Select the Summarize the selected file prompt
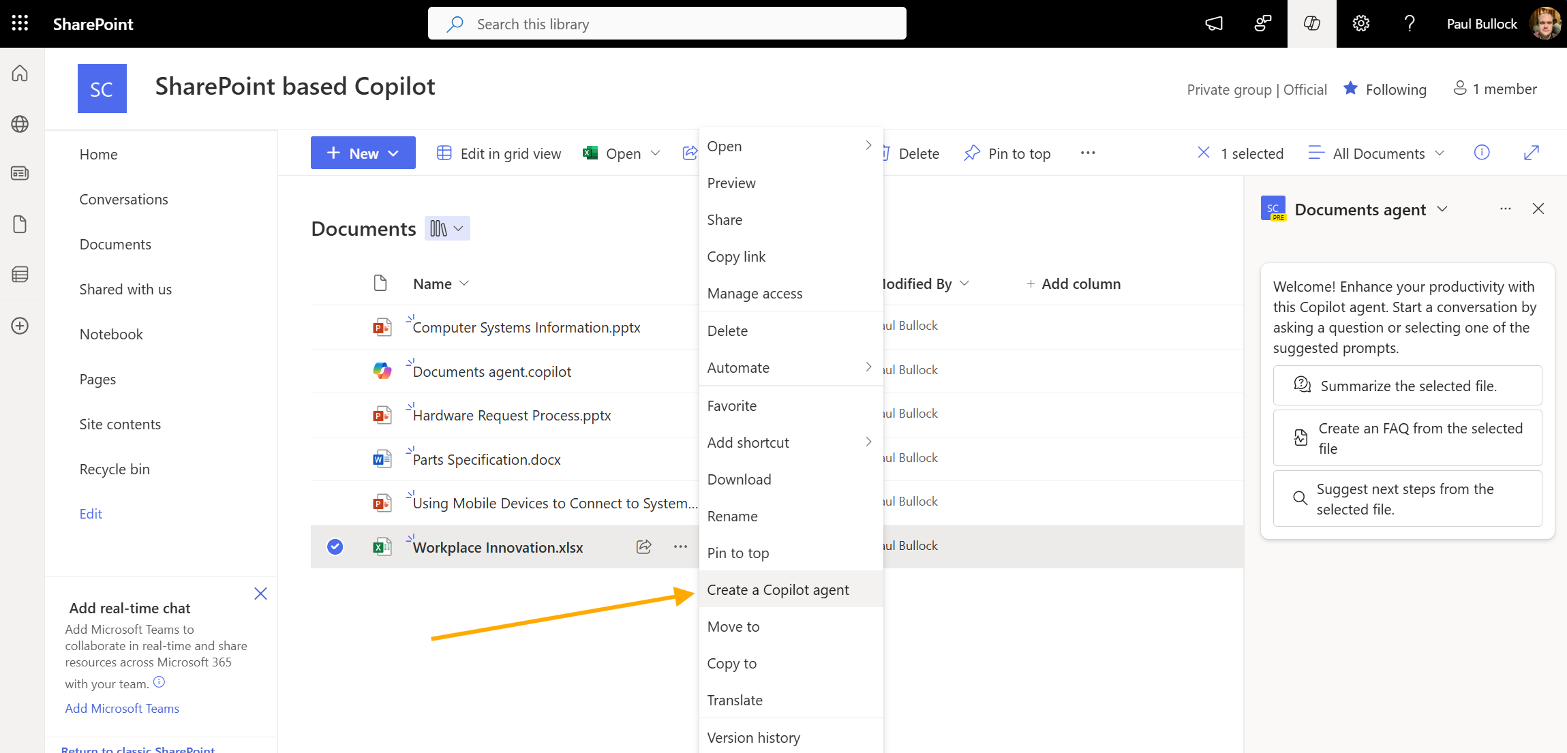This screenshot has height=753, width=1567. tap(1408, 385)
